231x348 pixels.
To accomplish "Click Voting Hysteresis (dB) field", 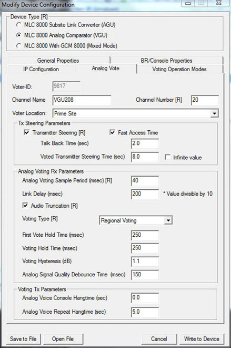I will (x=145, y=261).
